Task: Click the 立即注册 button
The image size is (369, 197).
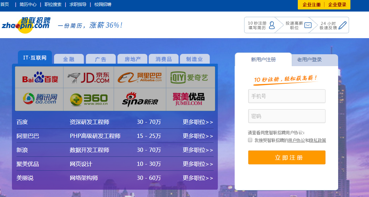Action: 287,157
